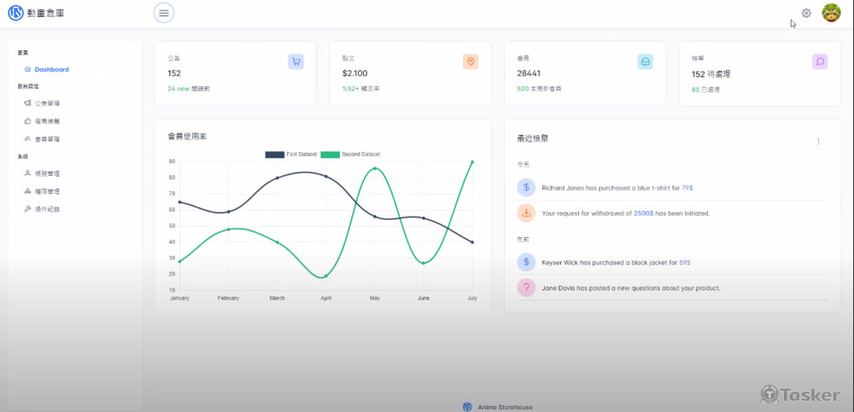
Task: Click the shopping cart icon in 公告 card
Action: [295, 61]
